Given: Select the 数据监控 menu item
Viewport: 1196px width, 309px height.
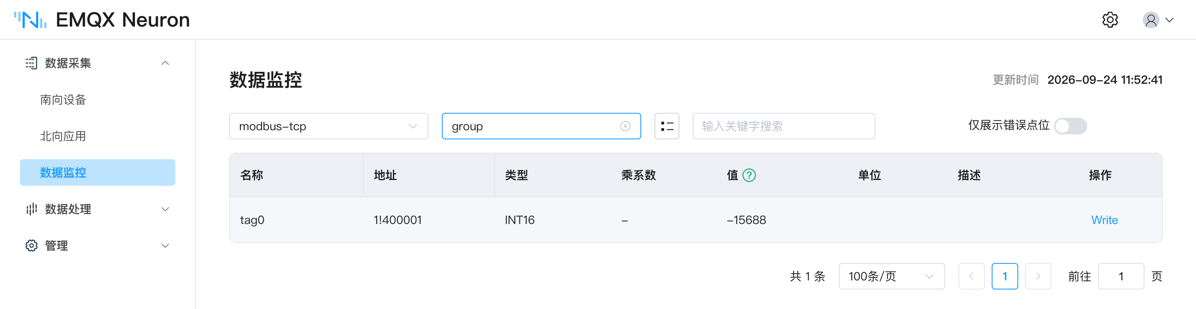Looking at the screenshot, I should click(x=98, y=173).
